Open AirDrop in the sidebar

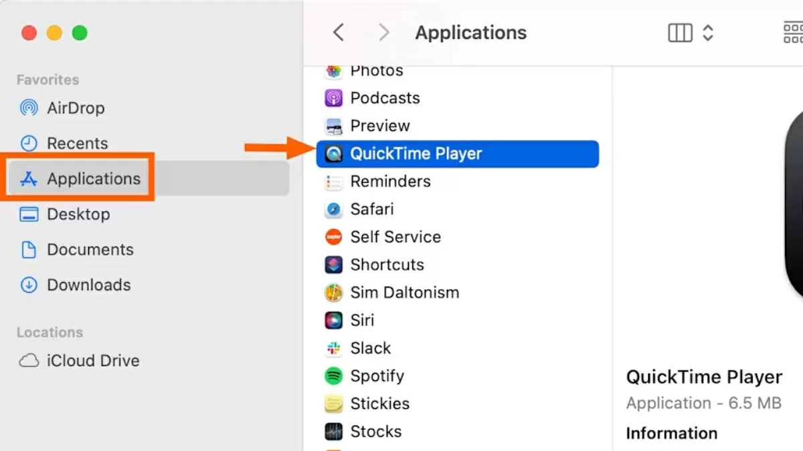coord(75,108)
